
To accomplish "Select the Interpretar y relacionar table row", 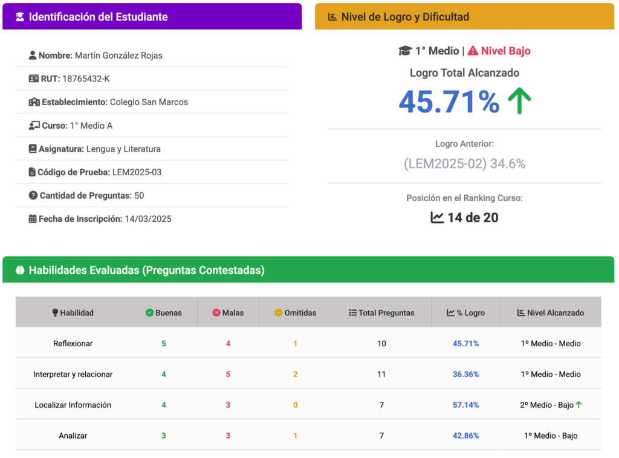I will pyautogui.click(x=308, y=374).
